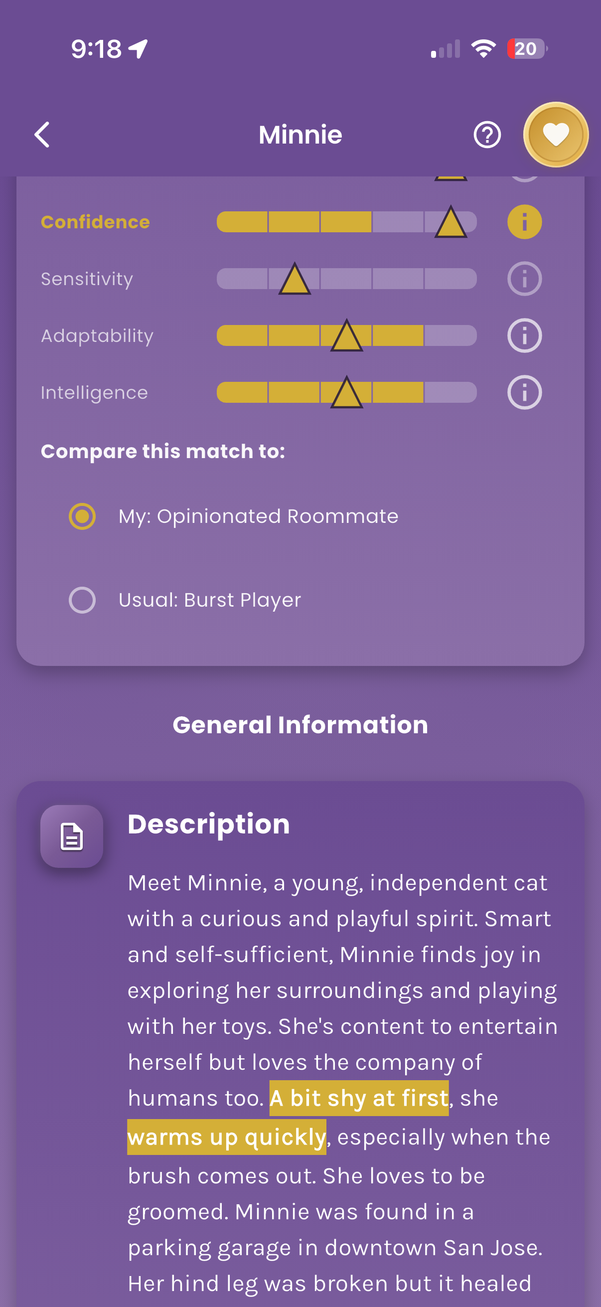Open the Confidence info icon
Viewport: 601px width, 1307px height.
pos(524,222)
